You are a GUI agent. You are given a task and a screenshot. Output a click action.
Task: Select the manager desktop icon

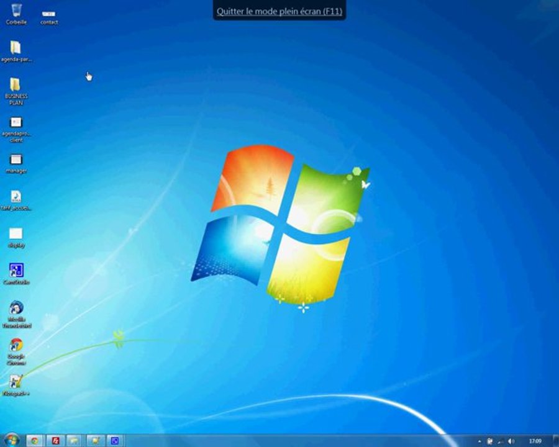point(16,164)
